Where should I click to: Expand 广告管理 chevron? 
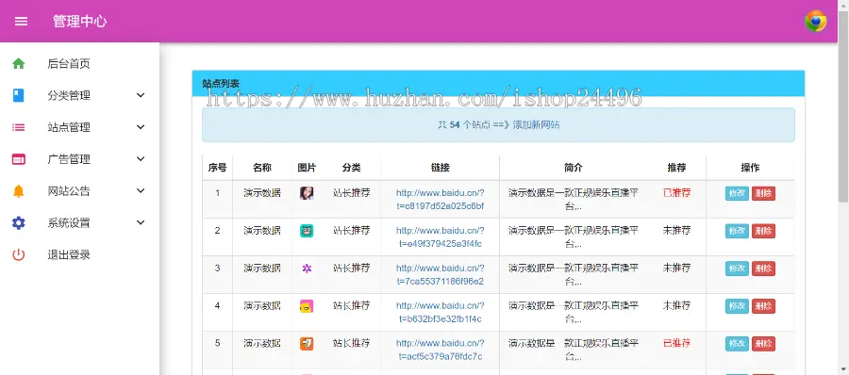[141, 159]
